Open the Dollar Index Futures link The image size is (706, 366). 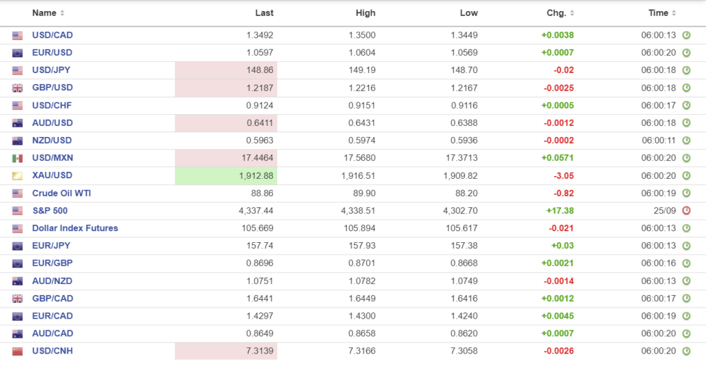tap(75, 228)
